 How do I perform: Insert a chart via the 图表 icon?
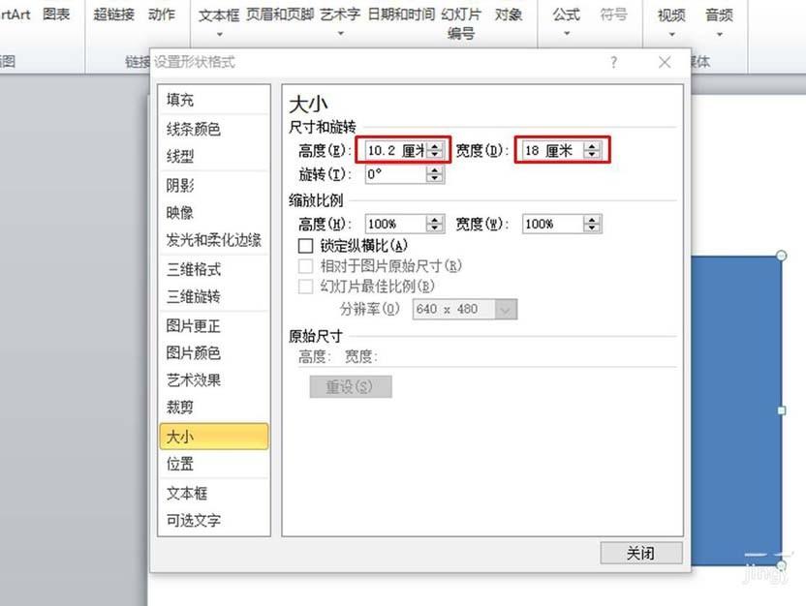click(55, 15)
